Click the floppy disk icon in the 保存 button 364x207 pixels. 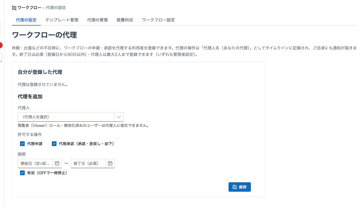[x=235, y=187]
